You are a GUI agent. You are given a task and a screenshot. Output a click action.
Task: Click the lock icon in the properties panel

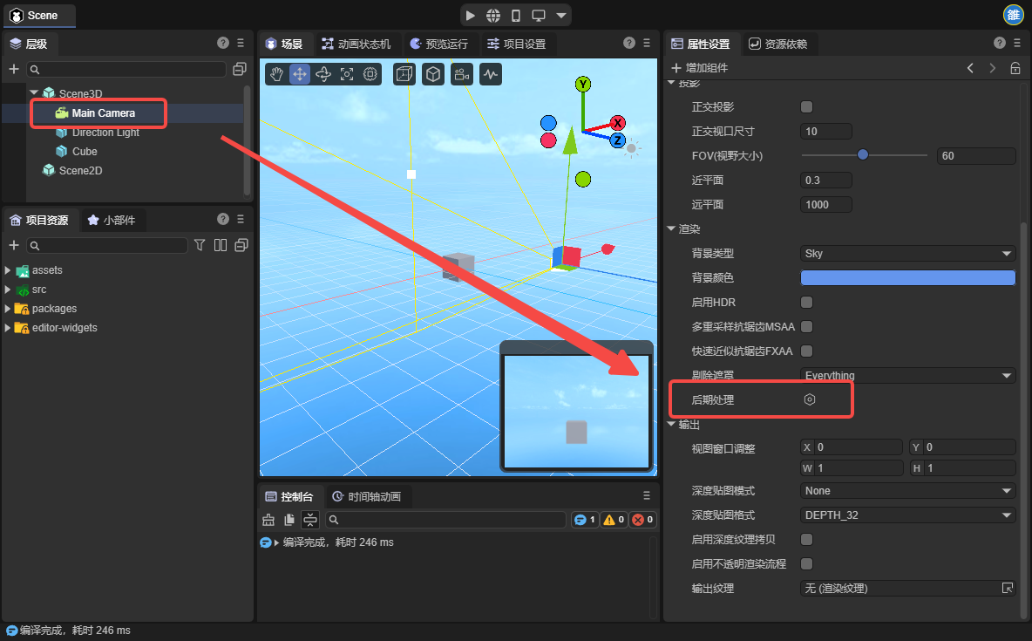coord(1015,68)
